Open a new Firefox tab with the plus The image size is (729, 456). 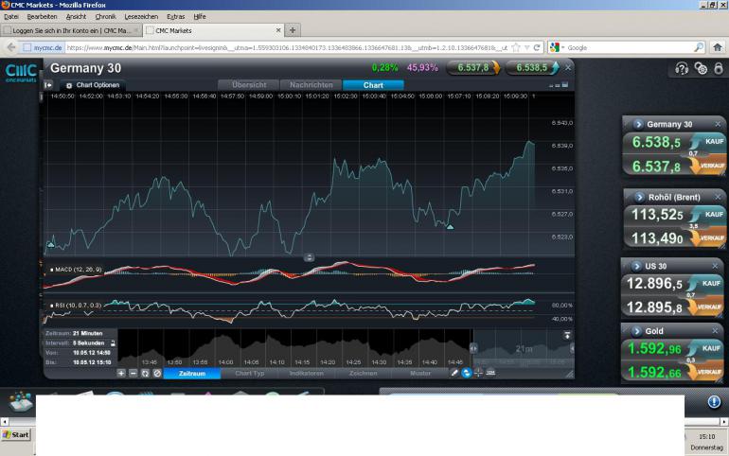293,30
